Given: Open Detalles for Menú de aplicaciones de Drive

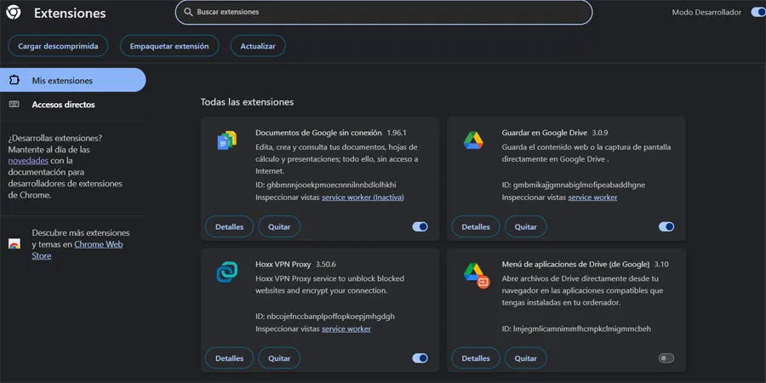Looking at the screenshot, I should click(476, 358).
